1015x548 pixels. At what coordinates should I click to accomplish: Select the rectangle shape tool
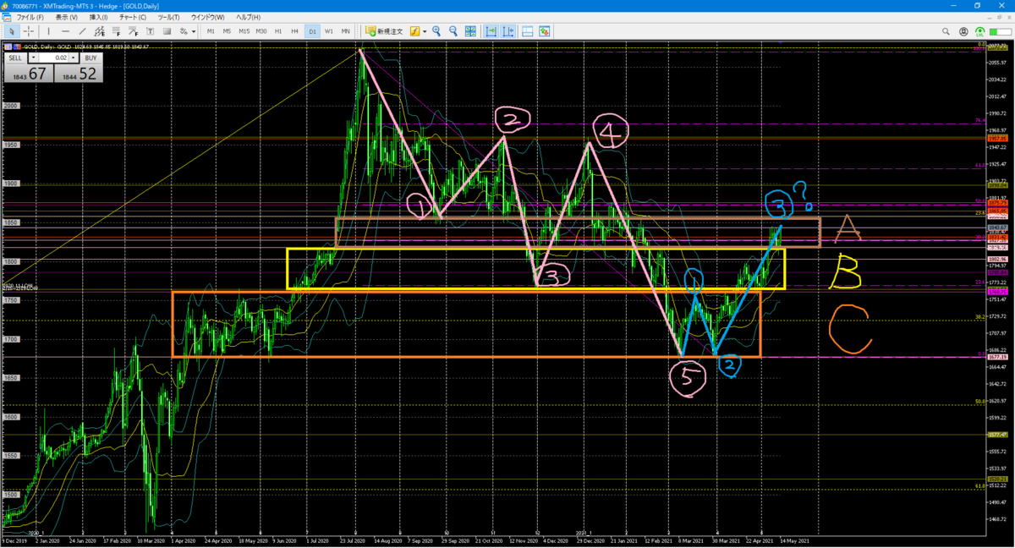click(x=167, y=31)
